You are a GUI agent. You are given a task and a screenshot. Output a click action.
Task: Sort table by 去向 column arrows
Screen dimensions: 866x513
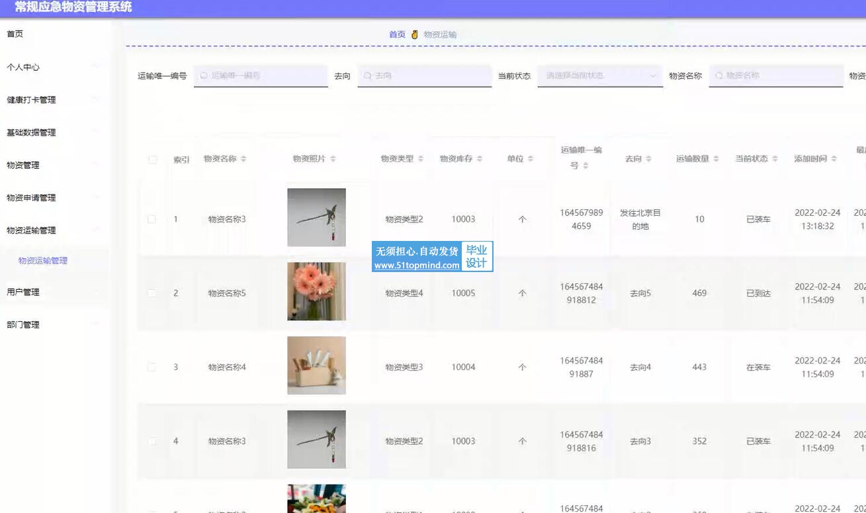[x=648, y=159]
